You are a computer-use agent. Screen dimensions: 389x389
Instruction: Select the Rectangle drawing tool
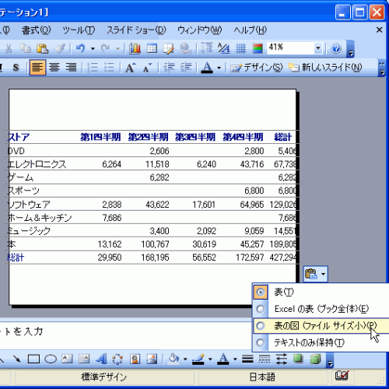(x=33, y=359)
